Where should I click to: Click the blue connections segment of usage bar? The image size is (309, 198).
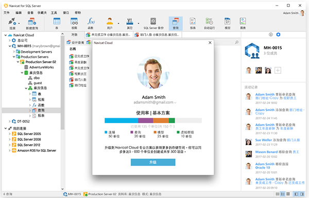(x=122, y=120)
